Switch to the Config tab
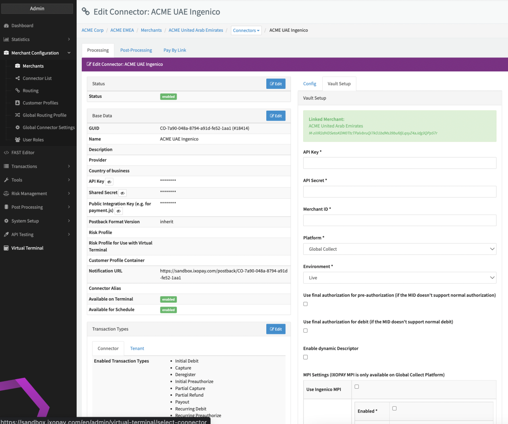 pos(310,84)
